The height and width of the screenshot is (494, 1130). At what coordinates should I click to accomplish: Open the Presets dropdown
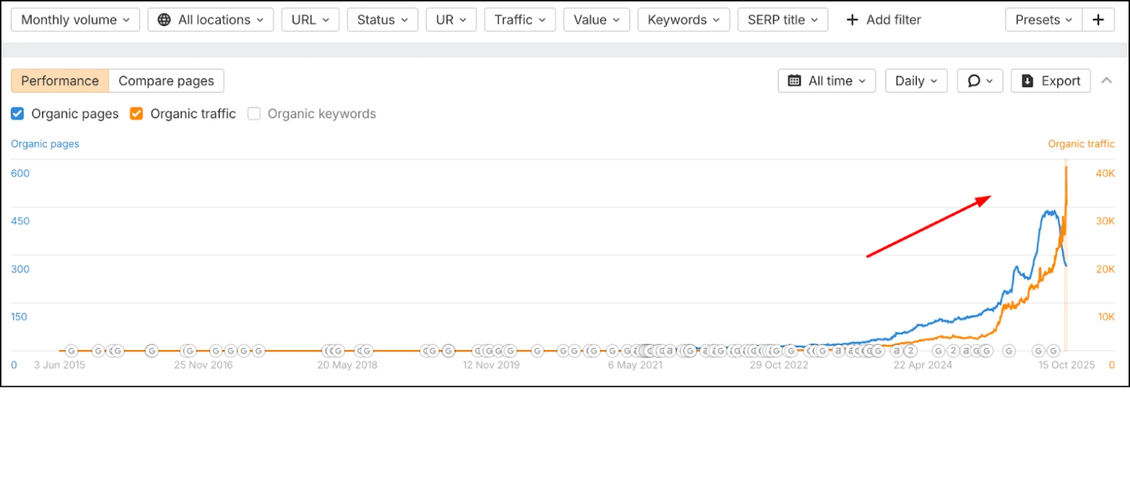point(1043,20)
